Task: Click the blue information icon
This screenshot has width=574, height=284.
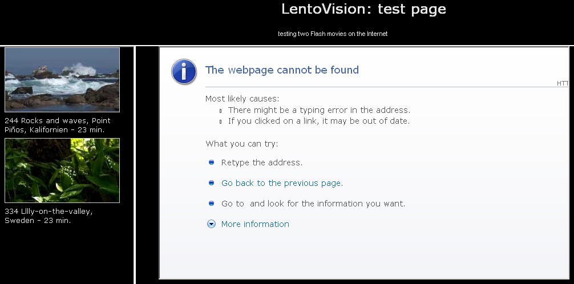Action: 184,72
